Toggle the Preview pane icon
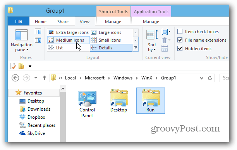This screenshot has height=150, width=237. (x=38, y=32)
